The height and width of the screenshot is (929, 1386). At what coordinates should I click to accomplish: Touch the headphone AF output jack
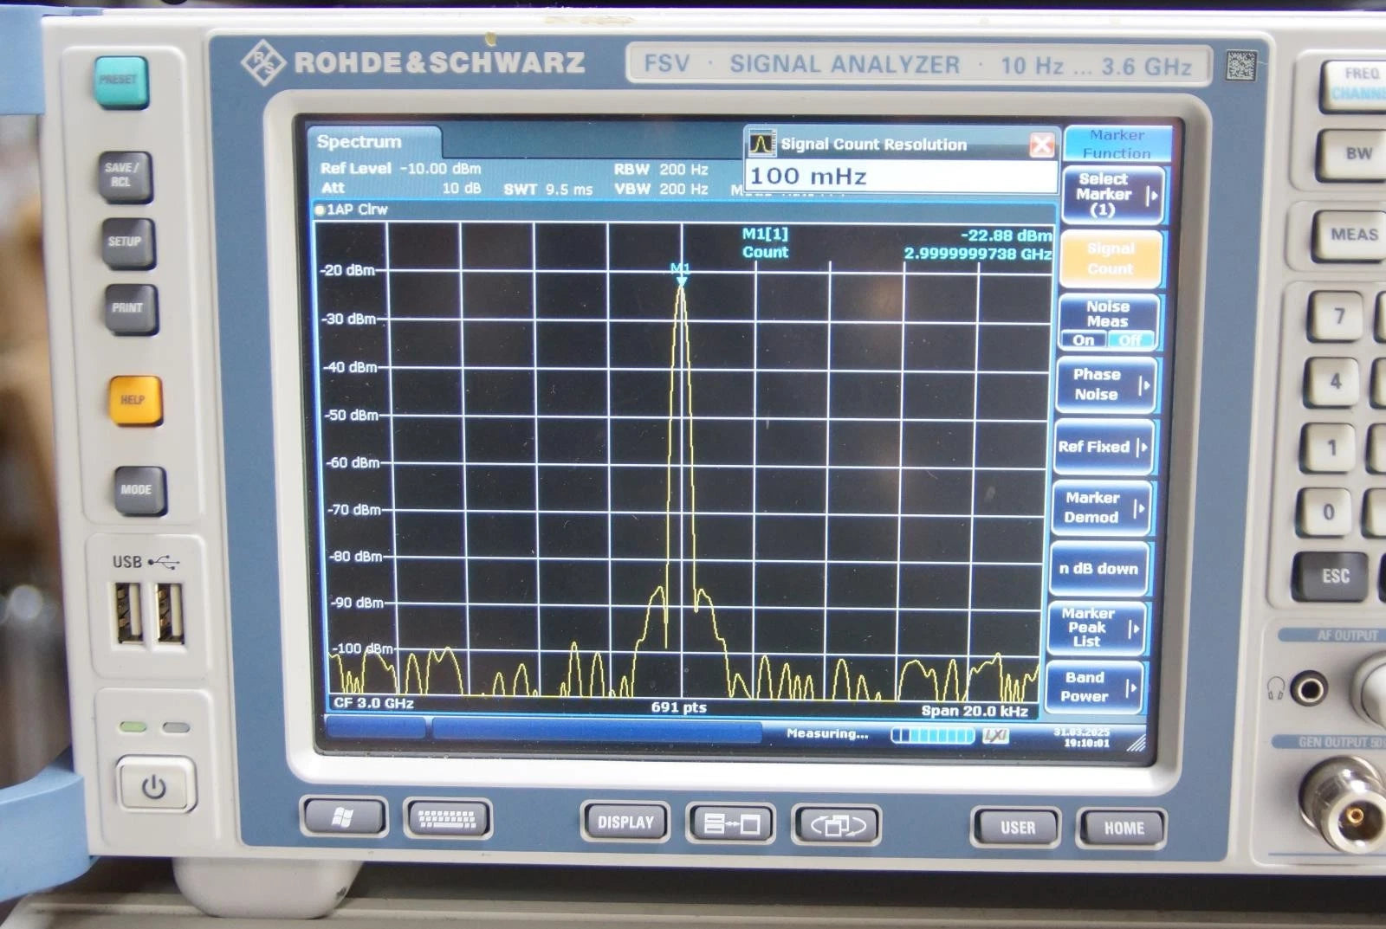tap(1308, 689)
